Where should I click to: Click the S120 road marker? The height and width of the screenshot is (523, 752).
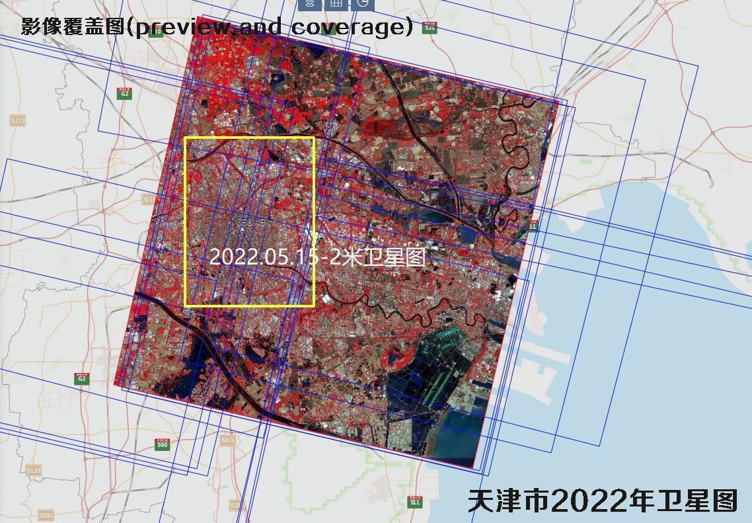click(x=33, y=470)
